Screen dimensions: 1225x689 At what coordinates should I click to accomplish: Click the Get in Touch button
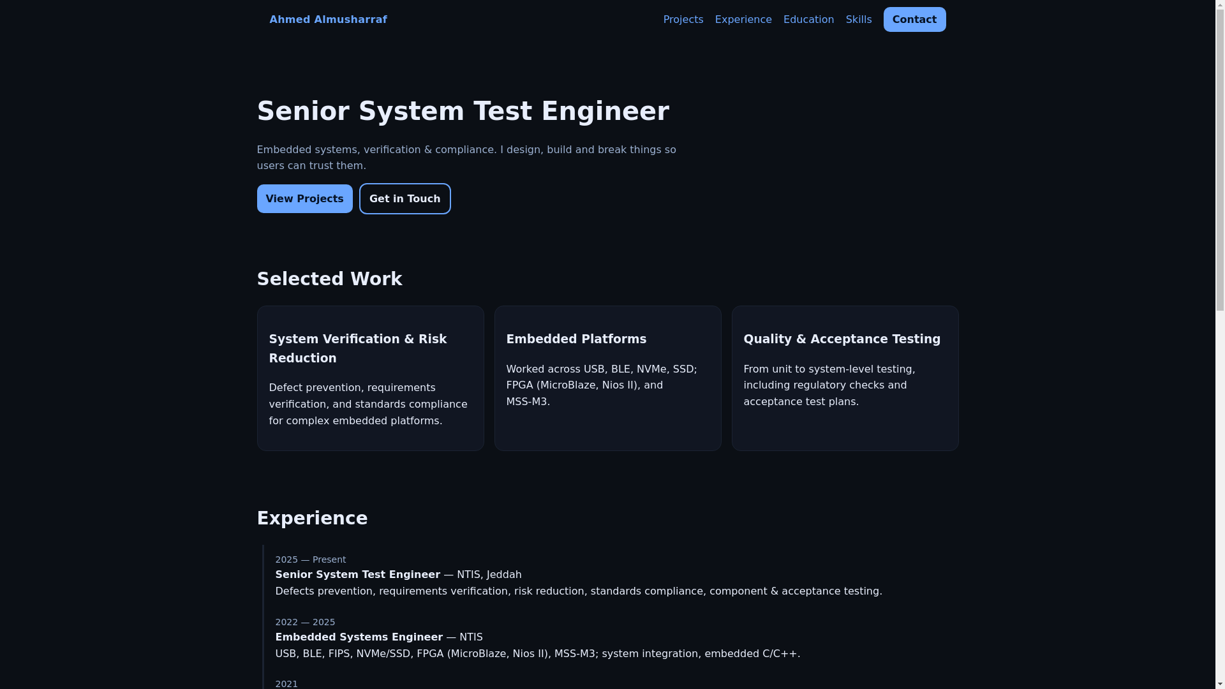405,199
